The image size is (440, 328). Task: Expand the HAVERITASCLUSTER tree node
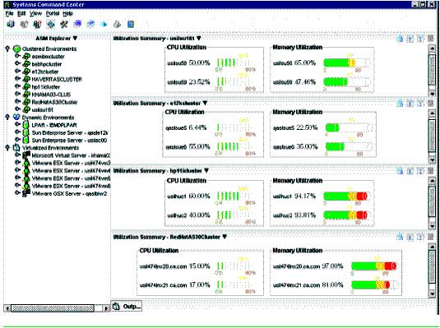click(x=17, y=79)
